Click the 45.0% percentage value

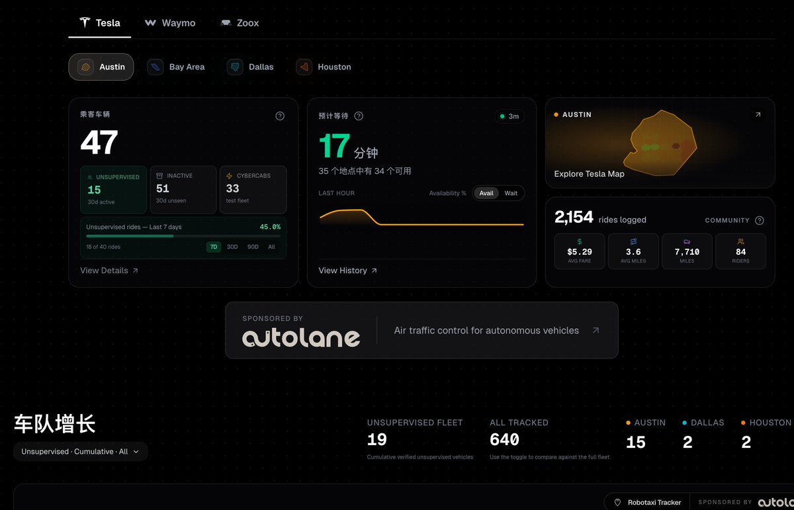pyautogui.click(x=270, y=227)
